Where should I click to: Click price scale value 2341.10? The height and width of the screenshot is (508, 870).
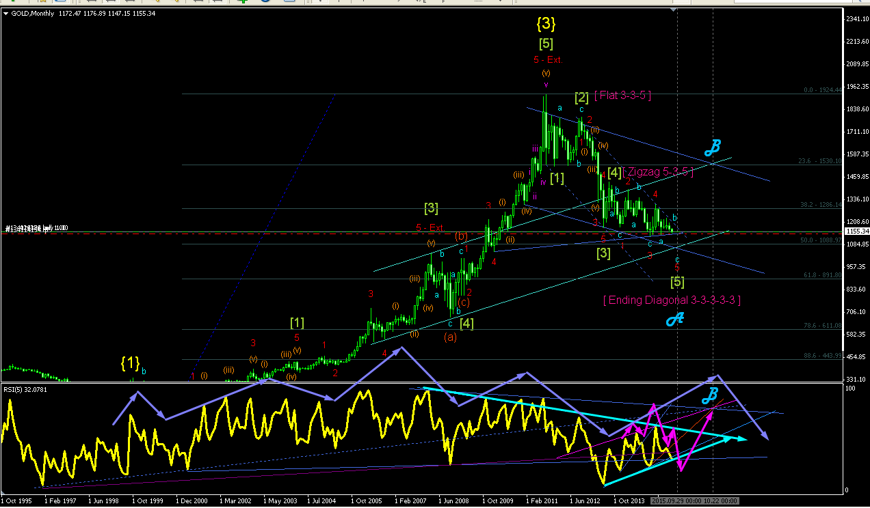click(856, 19)
